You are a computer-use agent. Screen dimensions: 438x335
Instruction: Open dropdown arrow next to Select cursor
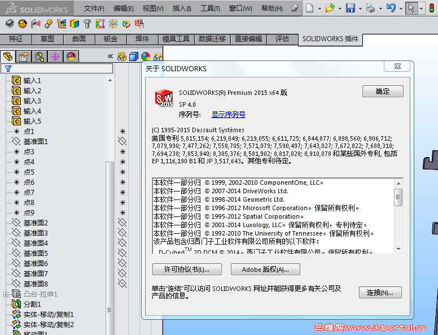tap(421, 8)
